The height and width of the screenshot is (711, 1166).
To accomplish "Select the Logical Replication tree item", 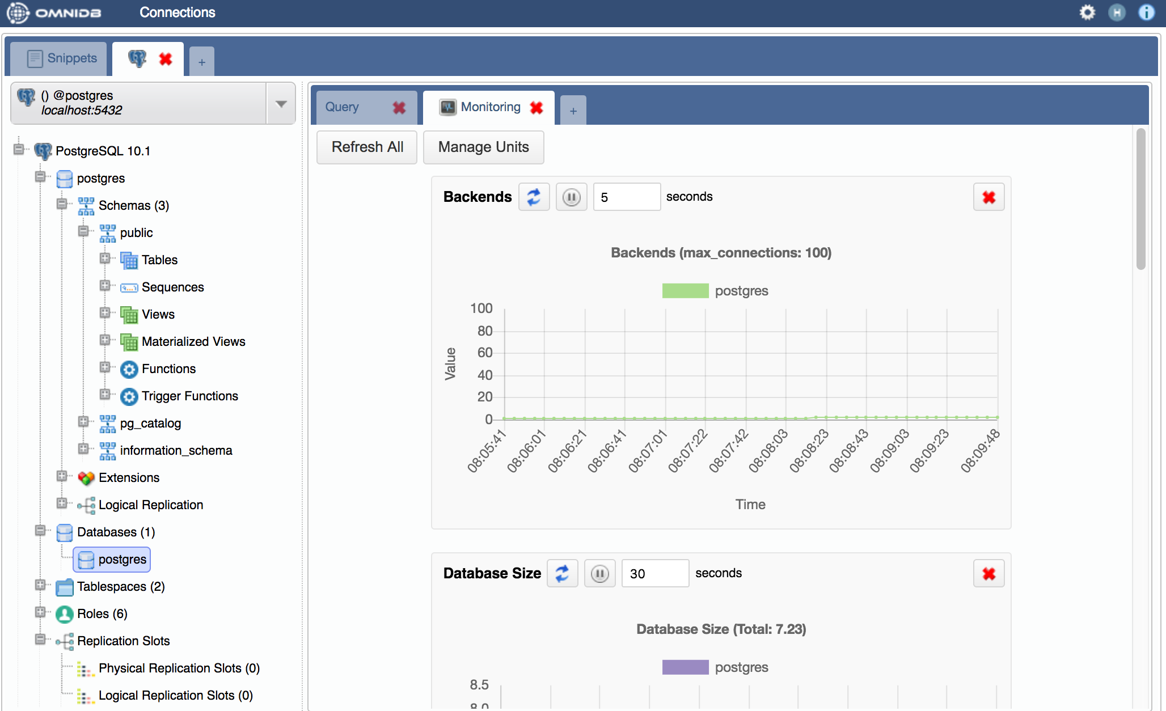I will point(151,505).
